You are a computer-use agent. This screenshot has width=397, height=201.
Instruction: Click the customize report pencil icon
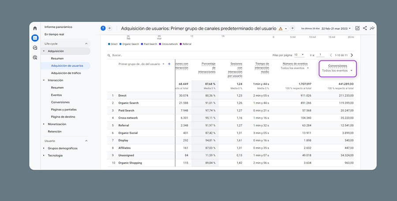pos(357,28)
